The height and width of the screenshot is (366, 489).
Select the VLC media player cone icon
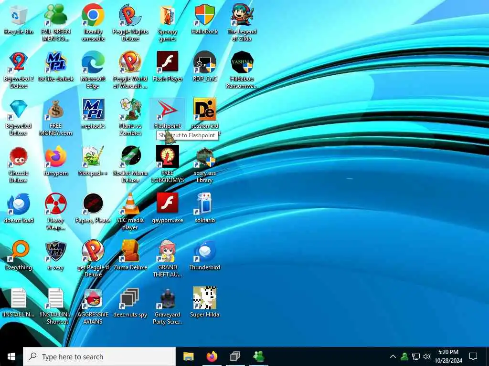[x=130, y=212]
